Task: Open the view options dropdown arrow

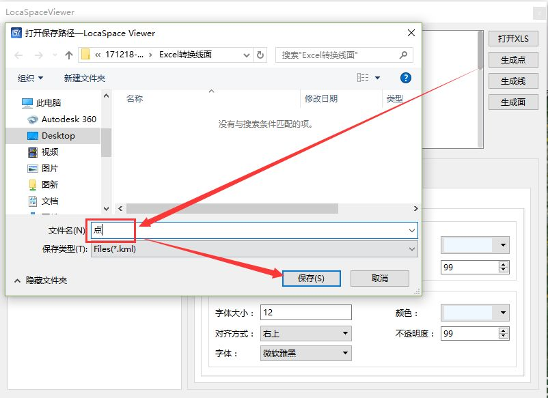Action: pos(377,78)
